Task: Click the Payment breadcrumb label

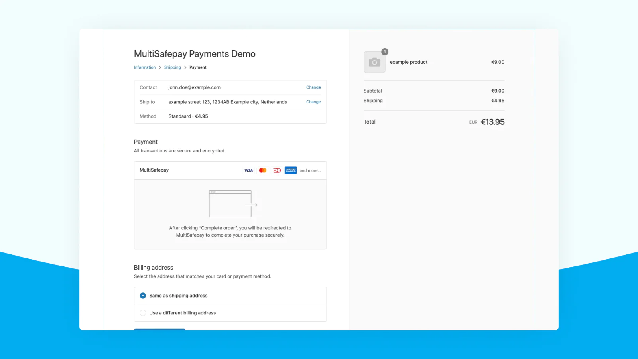Action: (x=198, y=67)
